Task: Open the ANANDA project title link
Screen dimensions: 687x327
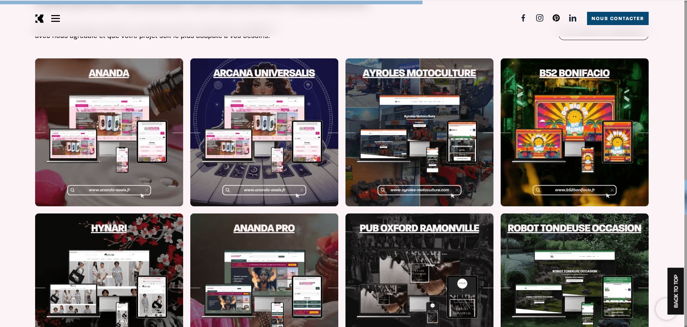Action: click(x=109, y=73)
